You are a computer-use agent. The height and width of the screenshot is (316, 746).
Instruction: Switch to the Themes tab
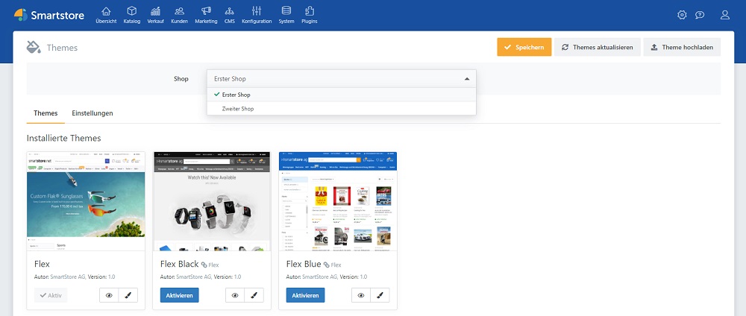[46, 113]
